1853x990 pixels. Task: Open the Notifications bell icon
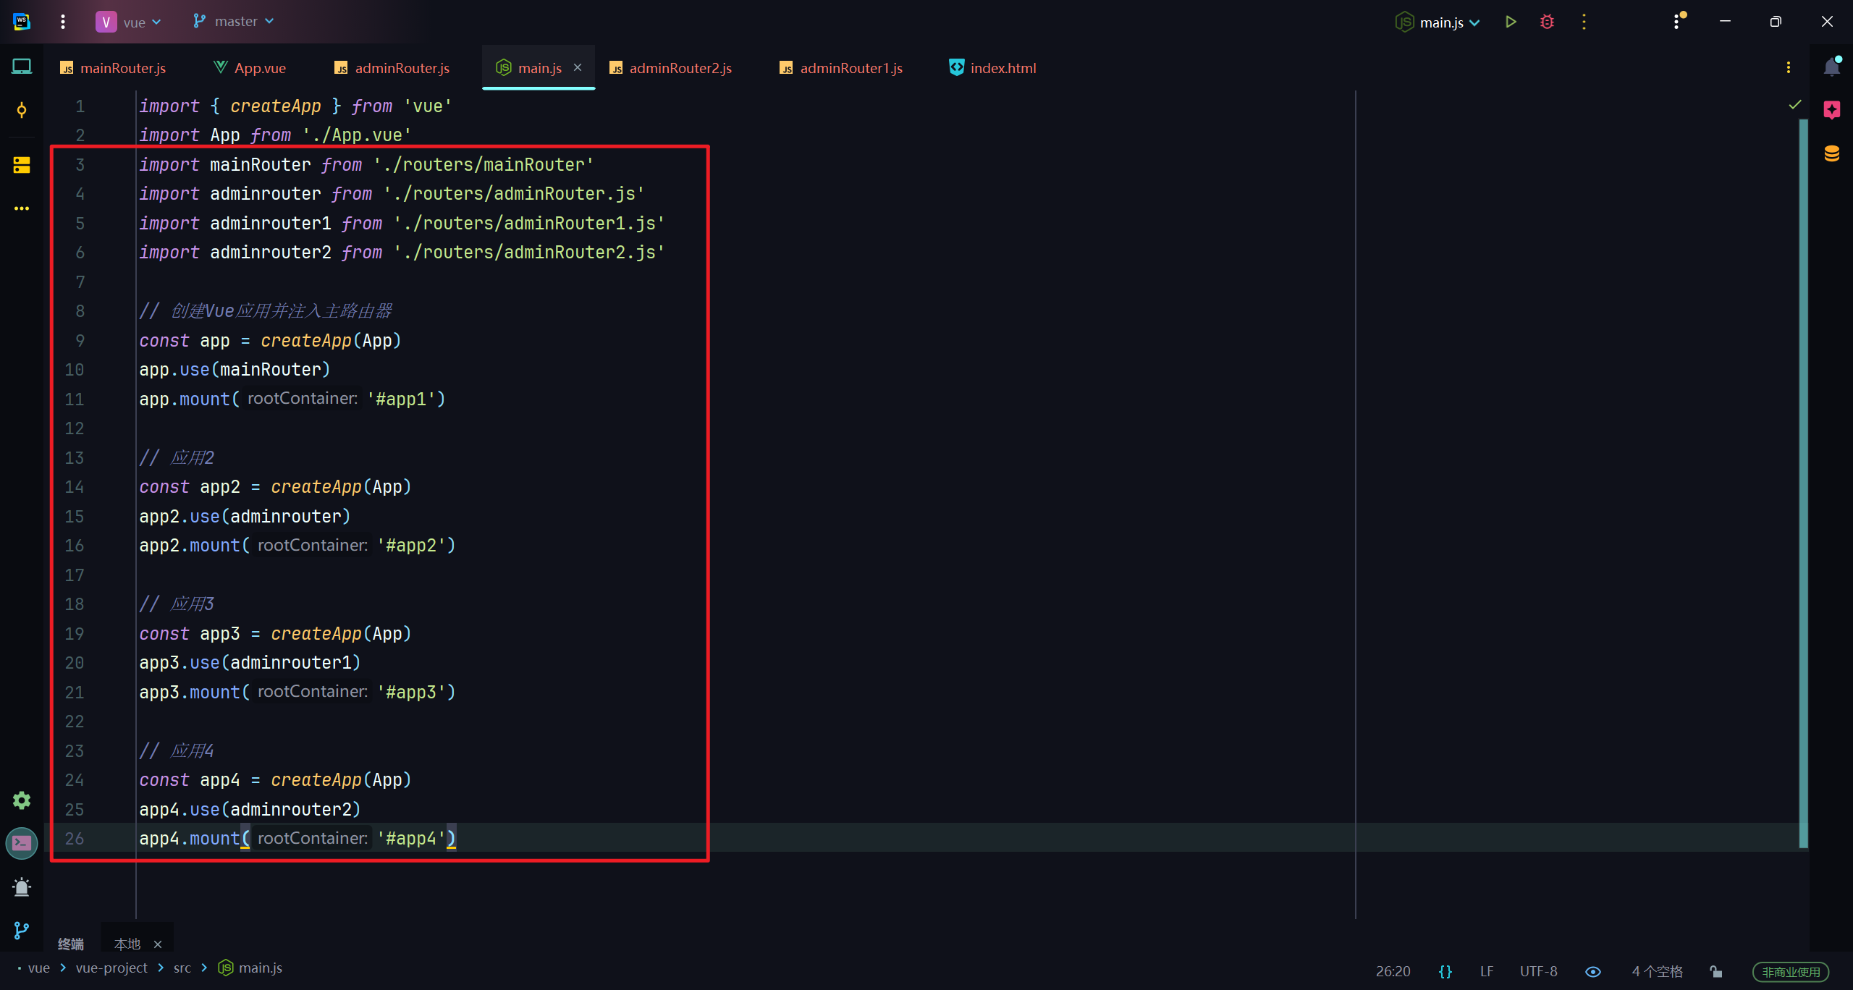coord(1831,67)
